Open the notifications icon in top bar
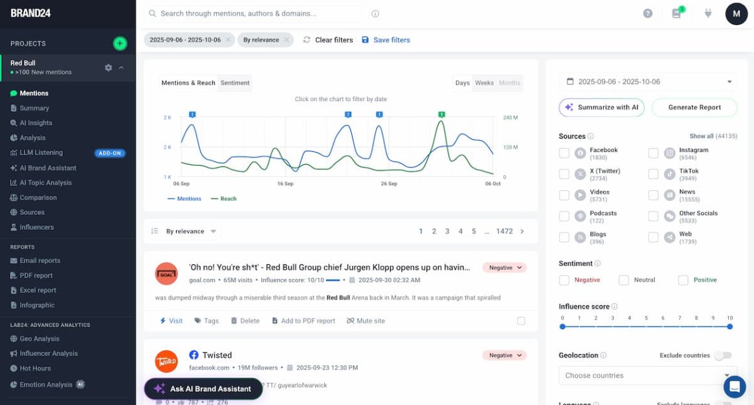 (676, 13)
